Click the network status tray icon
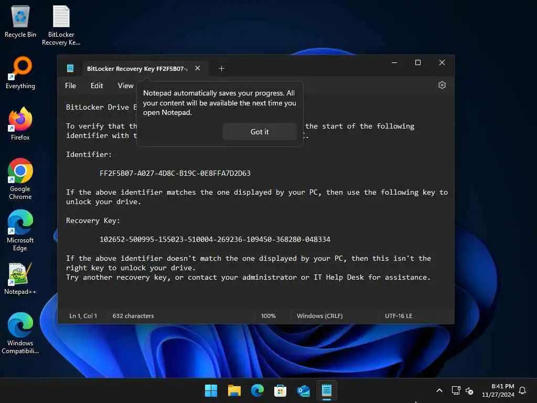The width and height of the screenshot is (537, 403). [456, 390]
